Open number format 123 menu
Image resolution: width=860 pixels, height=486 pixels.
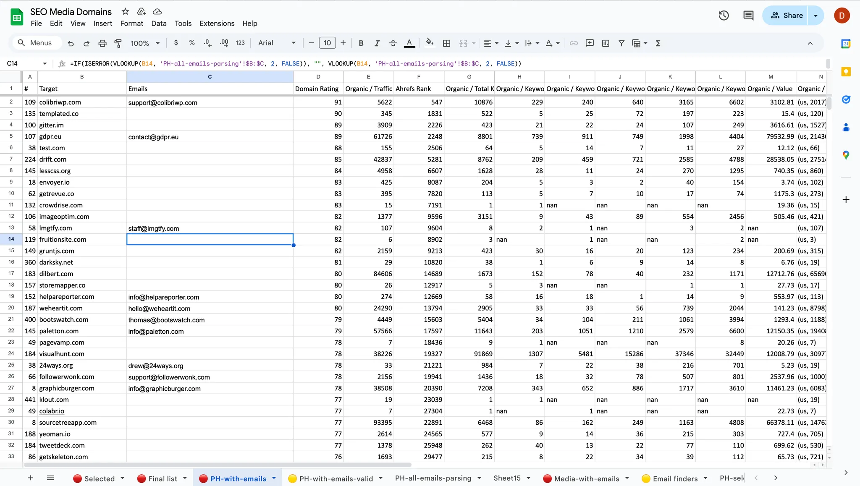tap(240, 43)
